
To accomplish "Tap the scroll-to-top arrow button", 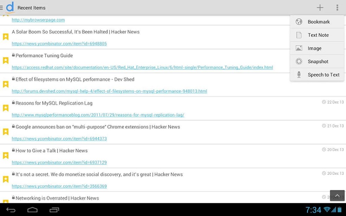I will pos(337,196).
